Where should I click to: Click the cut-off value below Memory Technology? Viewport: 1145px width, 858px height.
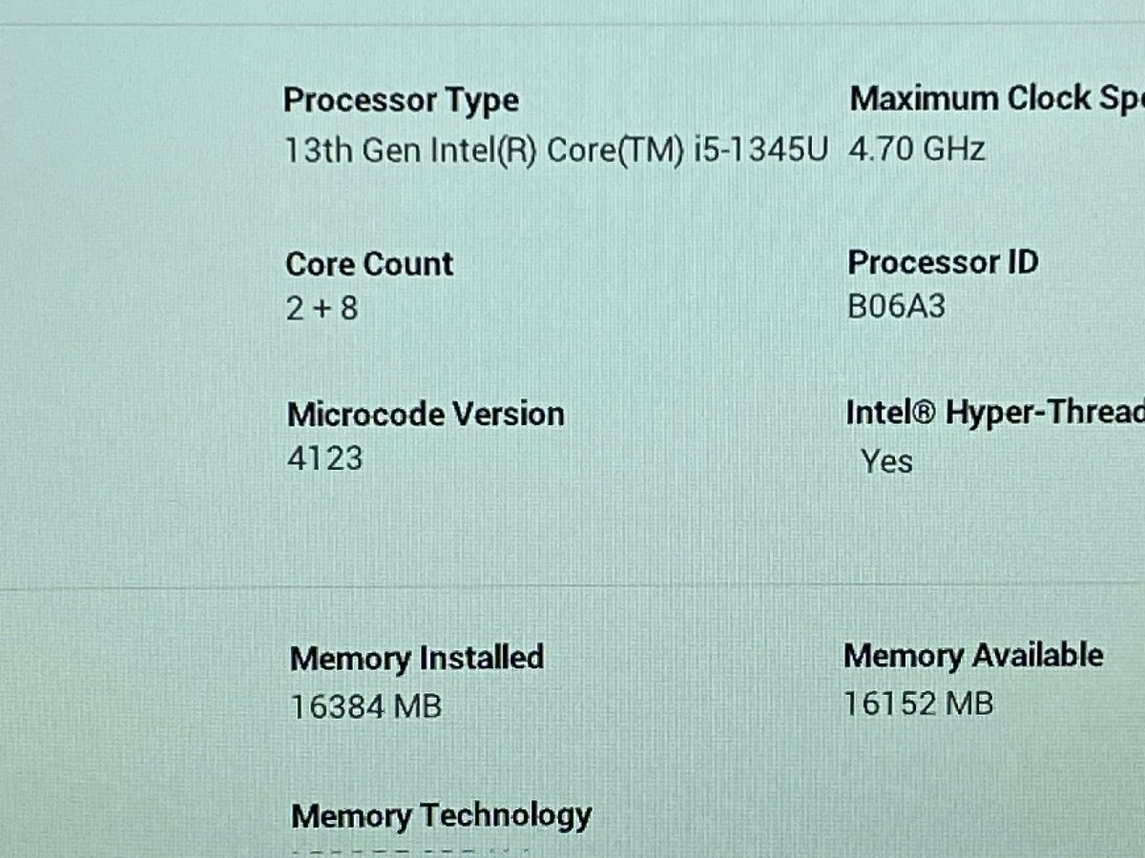[x=410, y=851]
